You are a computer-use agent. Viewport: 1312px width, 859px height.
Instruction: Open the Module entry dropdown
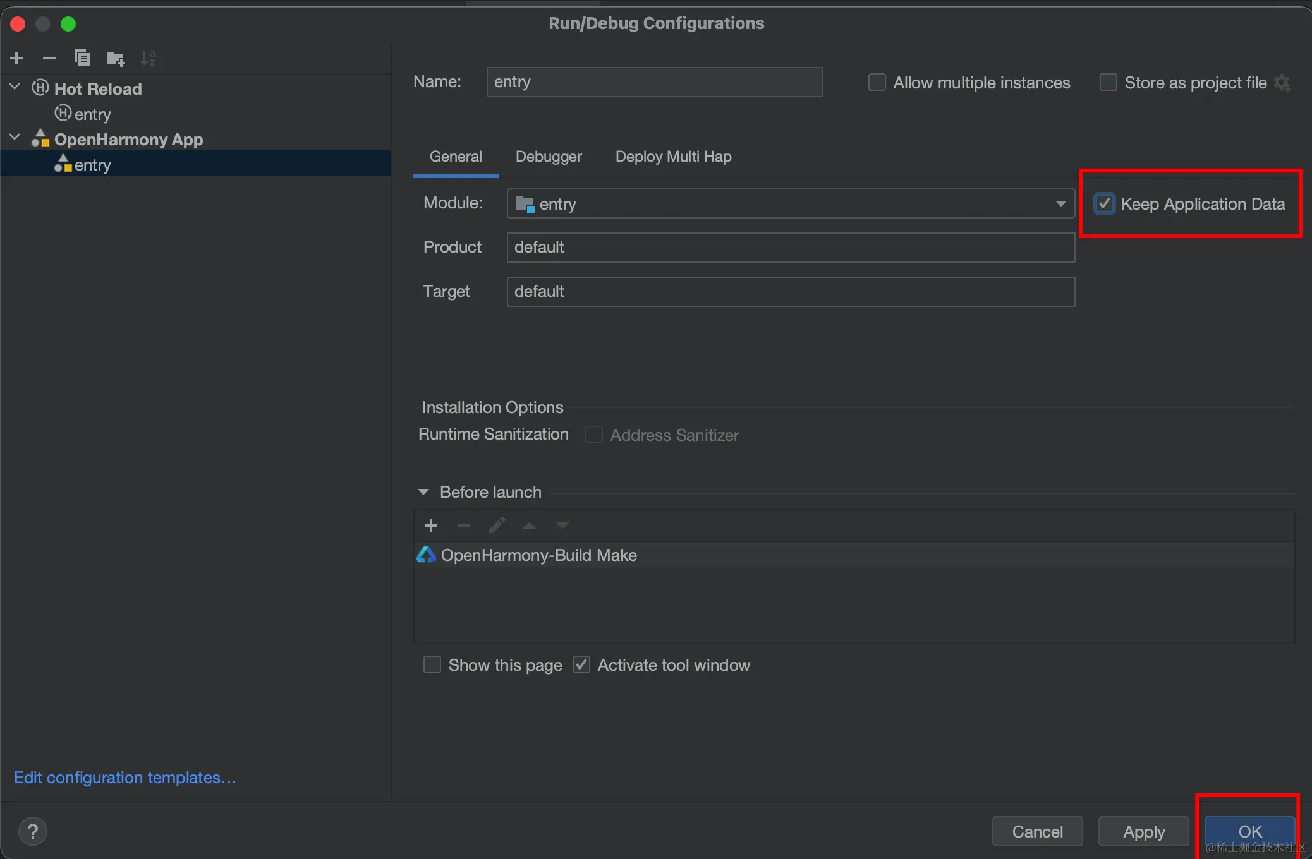(1060, 204)
